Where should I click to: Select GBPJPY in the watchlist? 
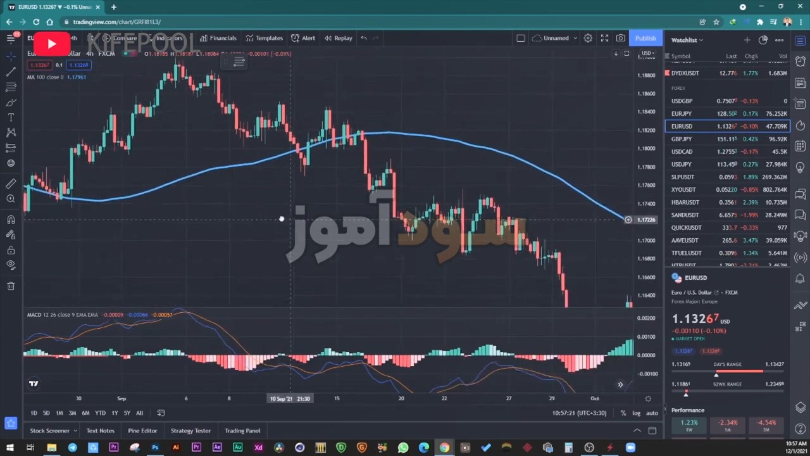(x=727, y=139)
